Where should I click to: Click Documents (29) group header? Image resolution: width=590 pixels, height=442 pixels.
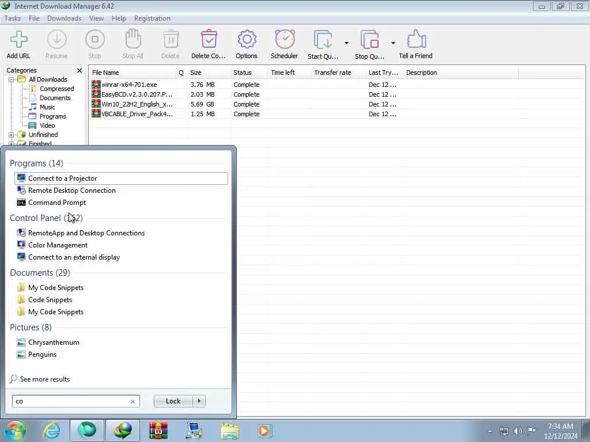click(40, 273)
